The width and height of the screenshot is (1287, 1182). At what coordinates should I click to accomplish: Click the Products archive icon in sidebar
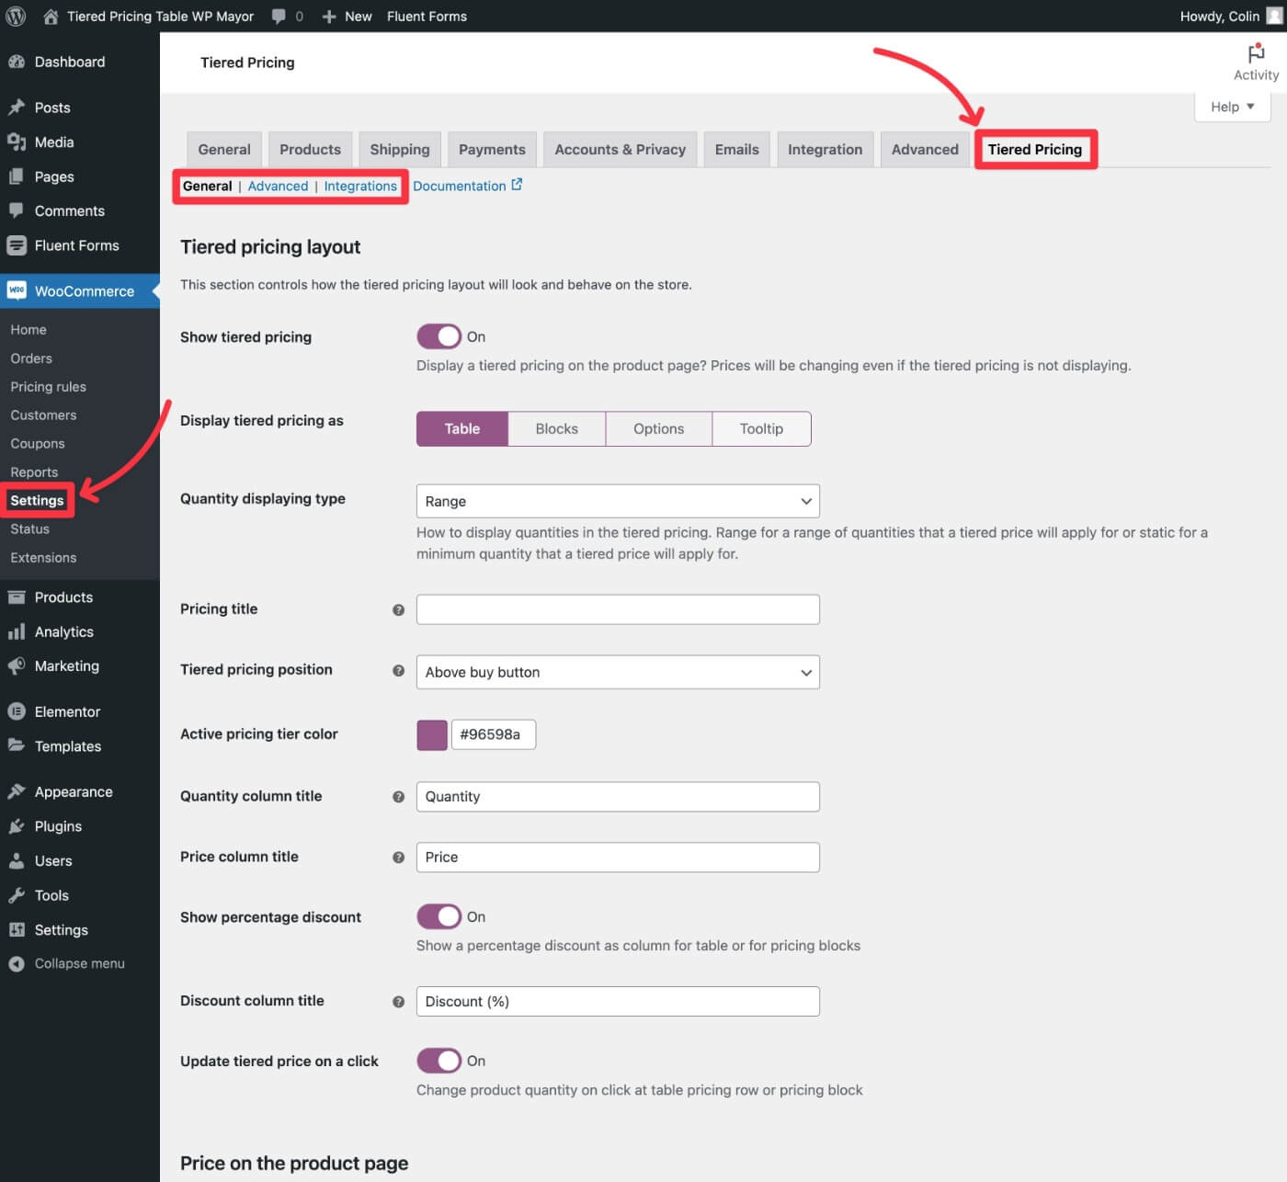pyautogui.click(x=17, y=597)
